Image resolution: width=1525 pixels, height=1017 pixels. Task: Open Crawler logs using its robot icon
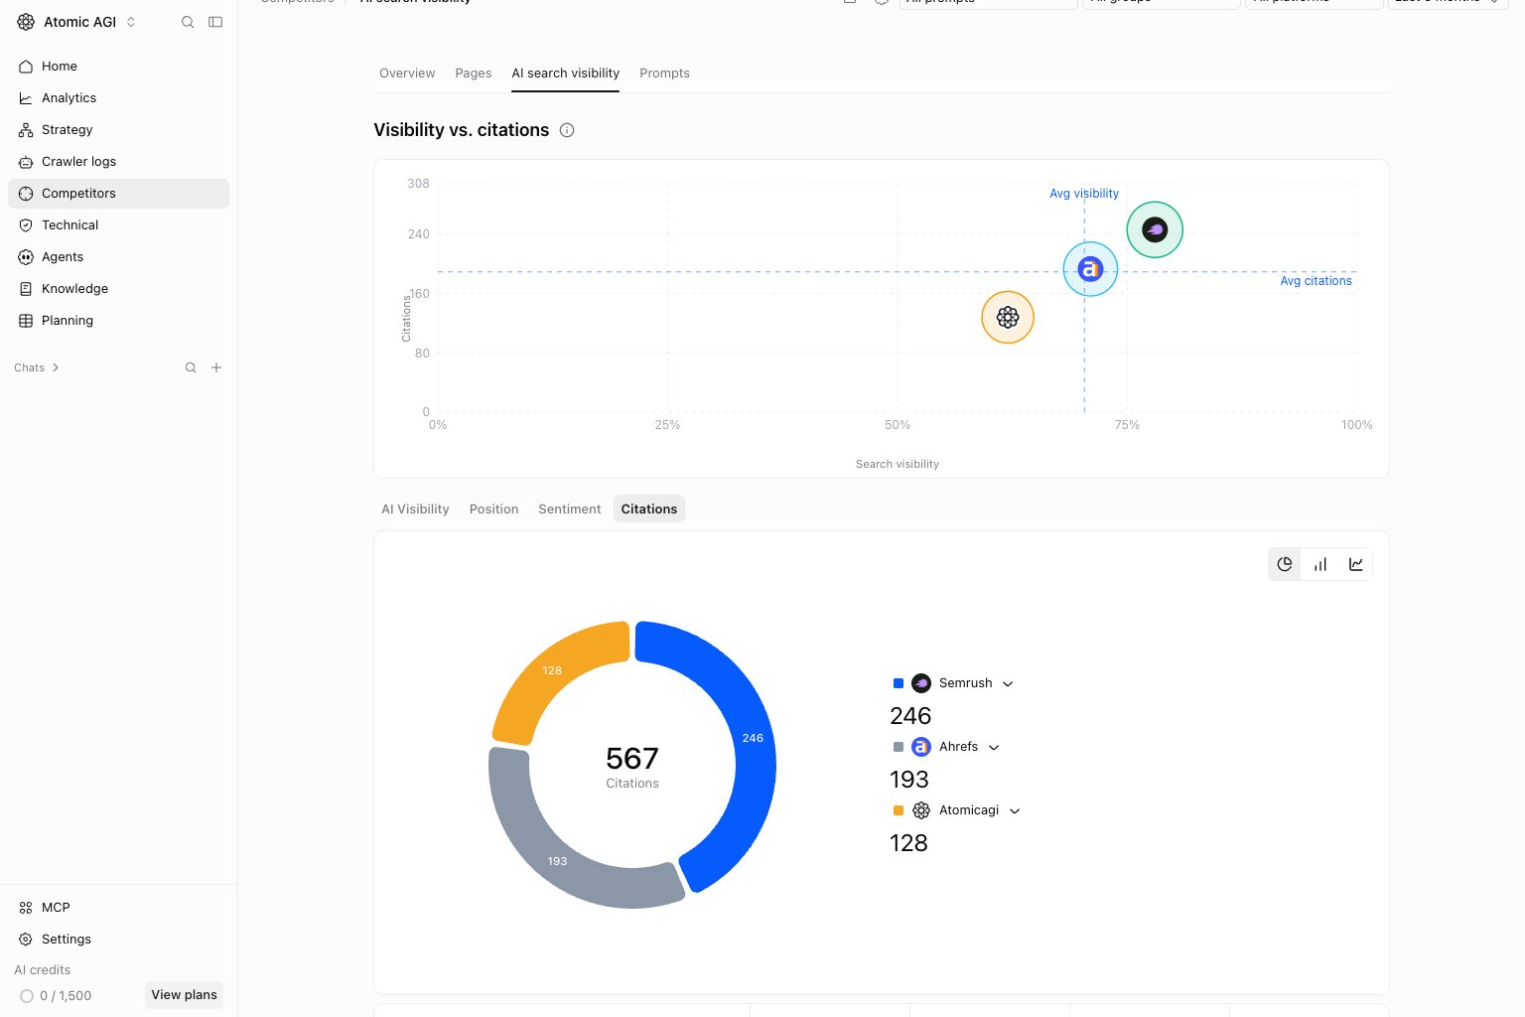click(x=26, y=162)
